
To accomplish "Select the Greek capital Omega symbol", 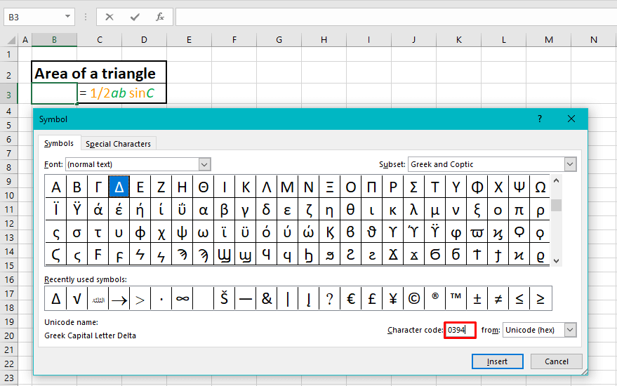I will pos(540,187).
